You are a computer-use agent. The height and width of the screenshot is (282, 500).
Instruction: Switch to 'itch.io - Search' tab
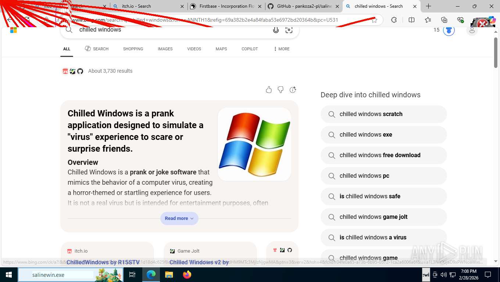149,6
